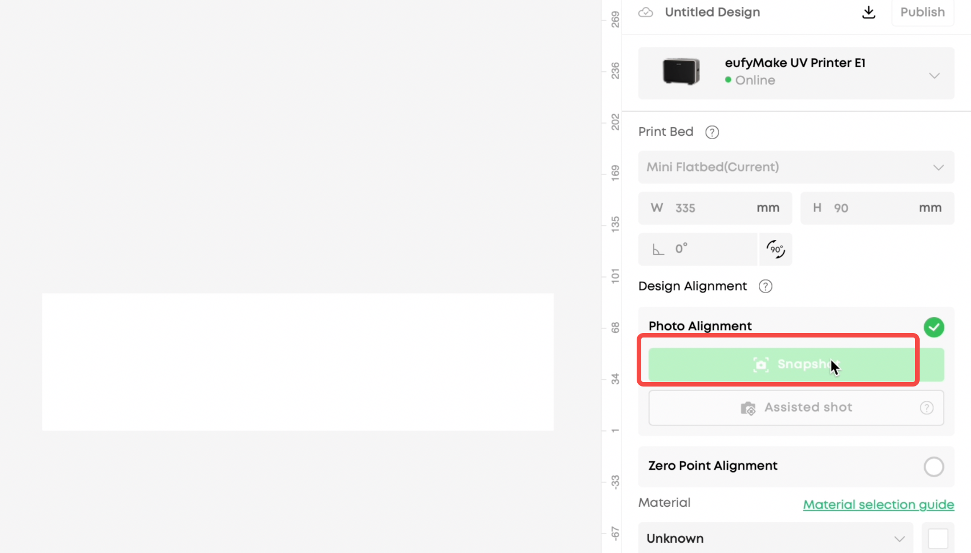Rotate print bed with 90° icon
The image size is (971, 553).
(776, 249)
